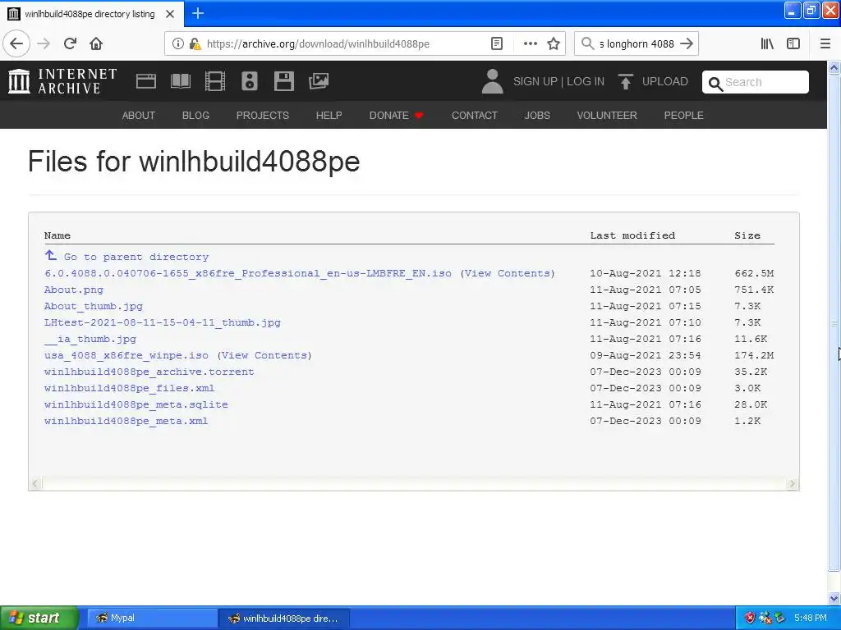Open the Windows start button
Image resolution: width=841 pixels, height=630 pixels.
click(x=39, y=618)
